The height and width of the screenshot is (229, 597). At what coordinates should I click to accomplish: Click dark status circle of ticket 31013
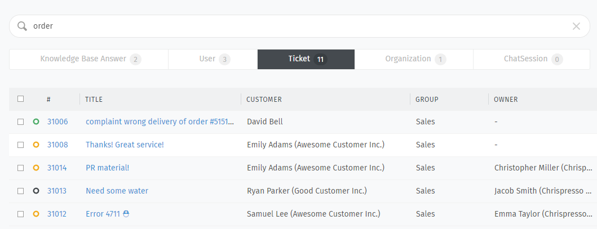click(36, 191)
